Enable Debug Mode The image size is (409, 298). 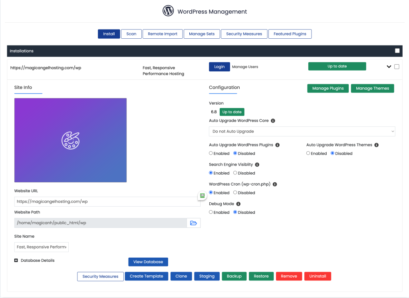point(211,212)
